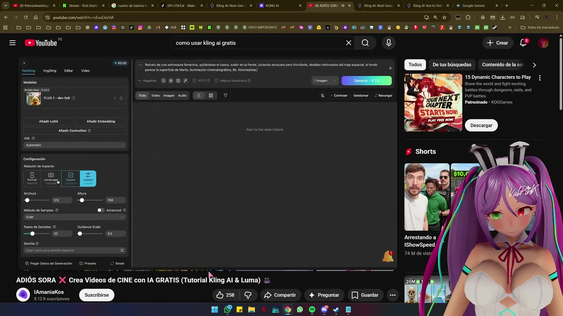The height and width of the screenshot is (316, 563).
Task: Like the video with thumbs up
Action: pos(225,295)
